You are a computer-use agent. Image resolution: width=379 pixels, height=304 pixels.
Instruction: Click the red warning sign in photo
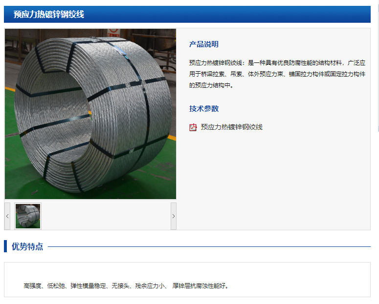tap(113, 33)
